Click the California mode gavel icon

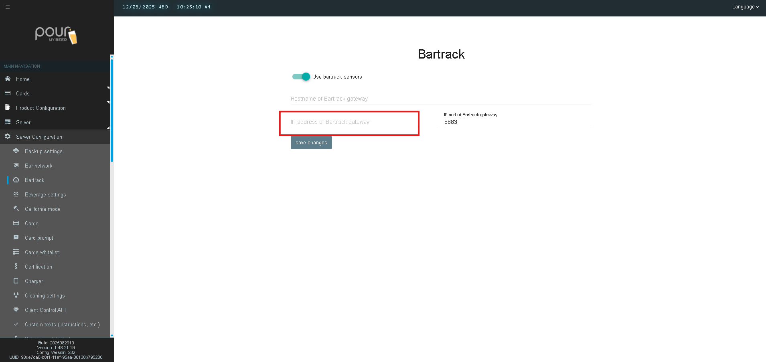tap(16, 209)
